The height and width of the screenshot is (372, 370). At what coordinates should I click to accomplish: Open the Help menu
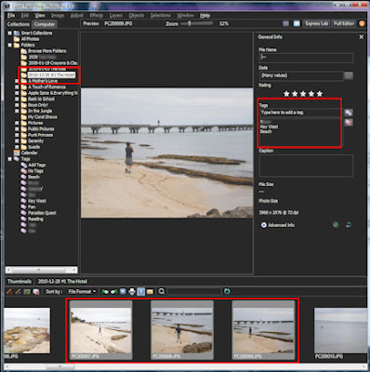pyautogui.click(x=205, y=16)
